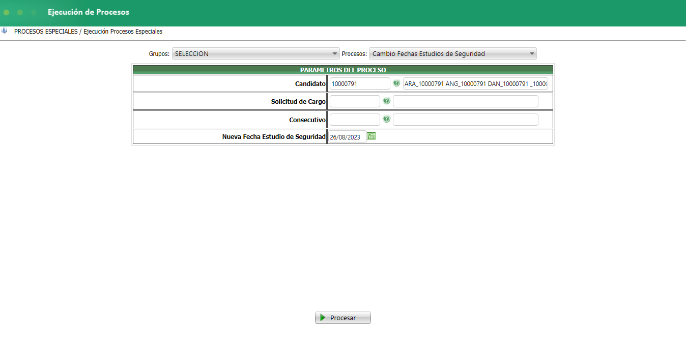Screen dimensions: 686x340
Task: Click the Procesar button
Action: click(x=343, y=318)
